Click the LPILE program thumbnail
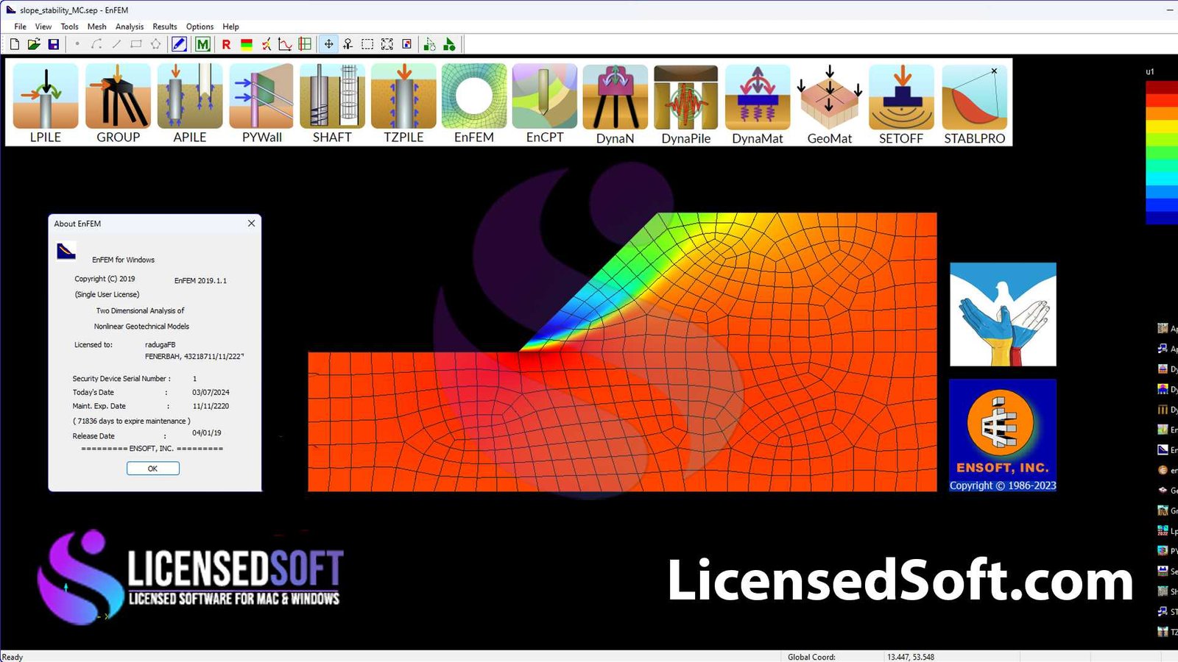This screenshot has height=662, width=1178. click(x=46, y=103)
